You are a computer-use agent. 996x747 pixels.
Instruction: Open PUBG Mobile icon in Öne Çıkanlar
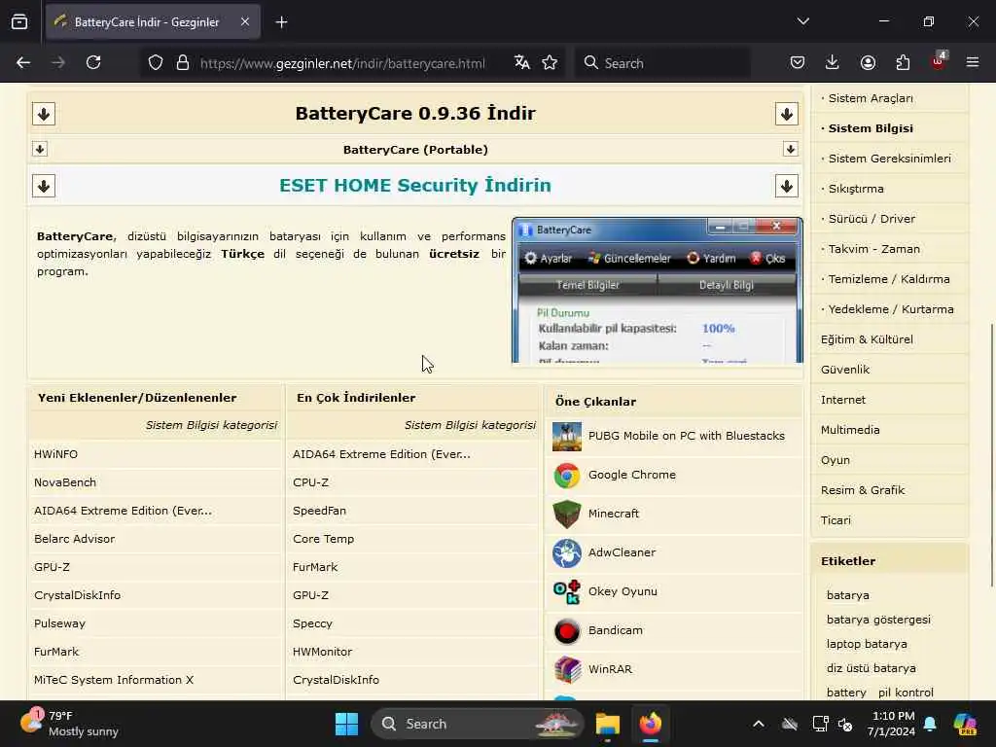click(x=567, y=437)
